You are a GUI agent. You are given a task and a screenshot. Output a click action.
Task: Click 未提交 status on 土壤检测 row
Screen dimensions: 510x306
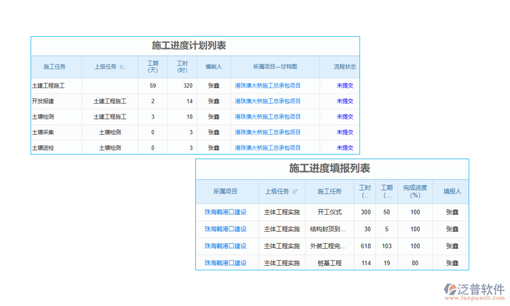click(344, 116)
